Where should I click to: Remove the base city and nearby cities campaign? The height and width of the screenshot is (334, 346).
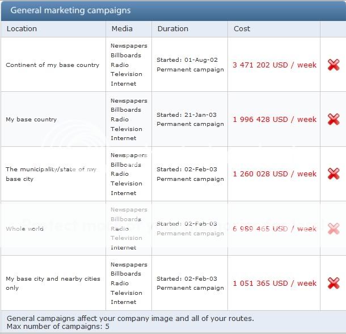tap(334, 283)
